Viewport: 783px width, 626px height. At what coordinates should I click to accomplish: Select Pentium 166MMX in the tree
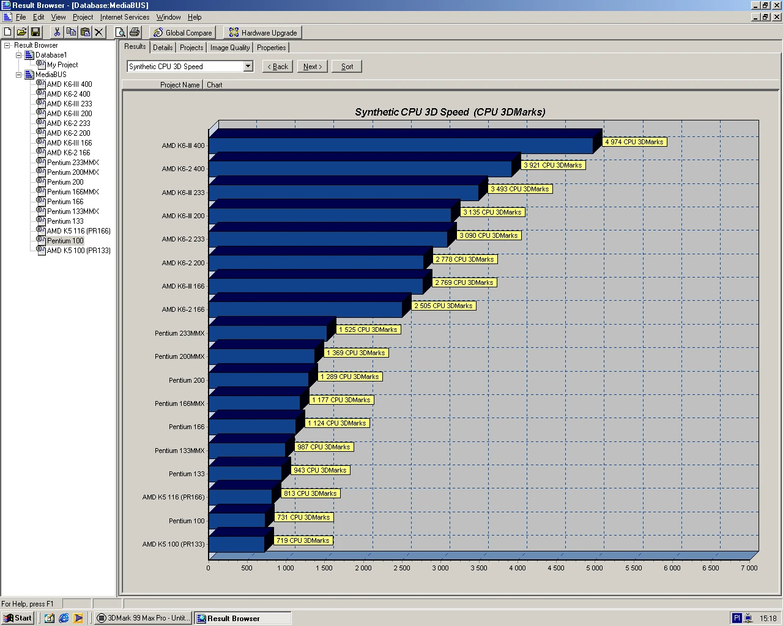point(73,191)
